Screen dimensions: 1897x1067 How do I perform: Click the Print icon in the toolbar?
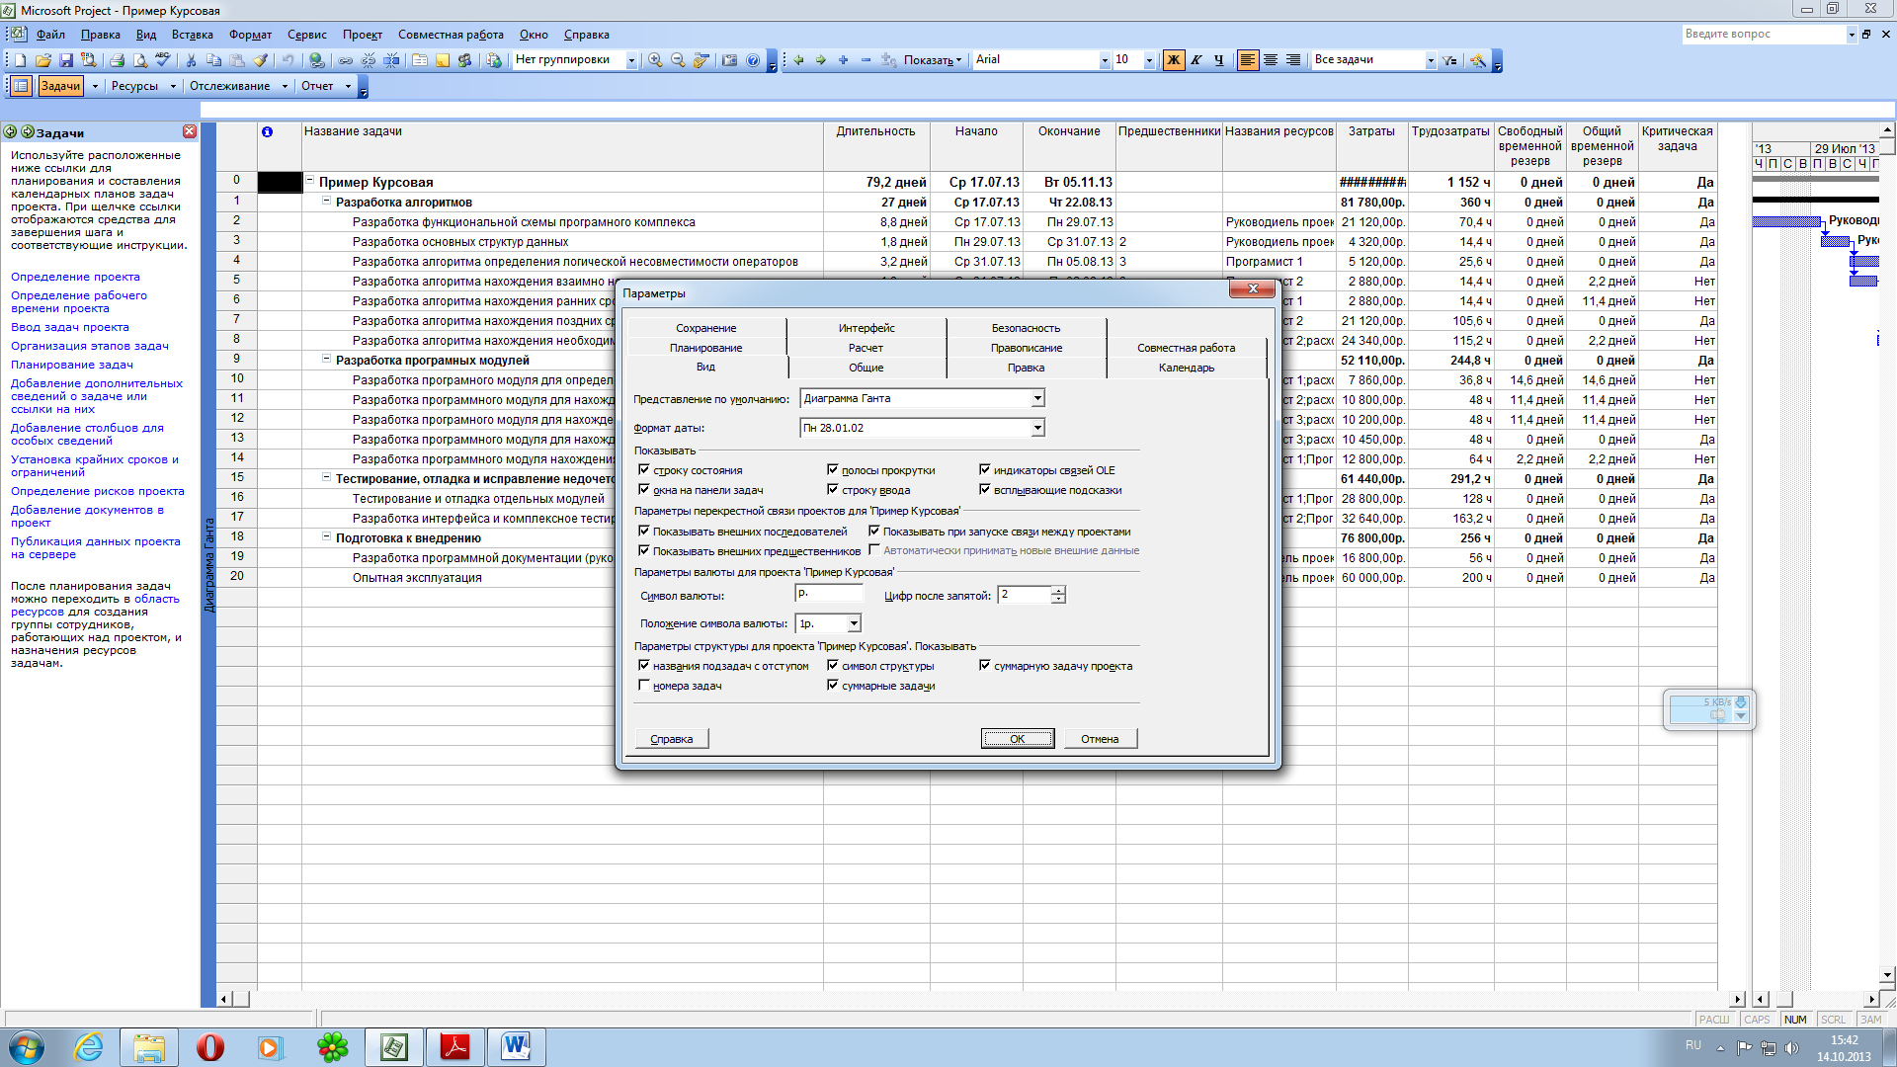pos(117,60)
